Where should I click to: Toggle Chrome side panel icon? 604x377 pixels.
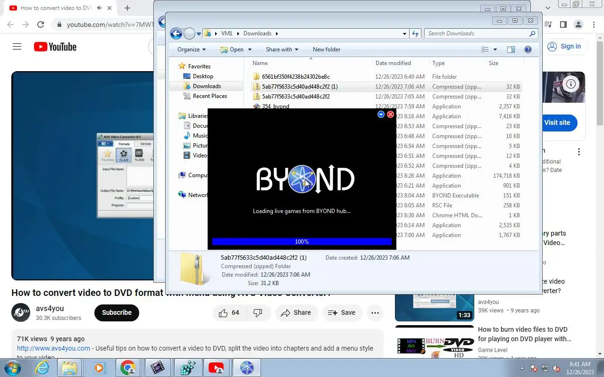(x=563, y=25)
